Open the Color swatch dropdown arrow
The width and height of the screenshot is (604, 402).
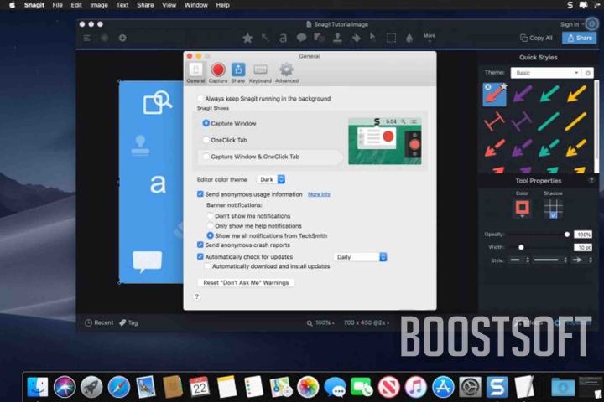click(x=522, y=216)
